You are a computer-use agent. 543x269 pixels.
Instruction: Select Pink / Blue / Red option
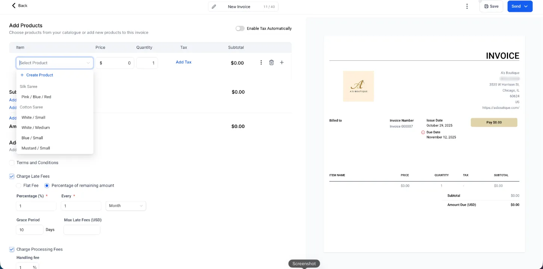[x=55, y=97]
